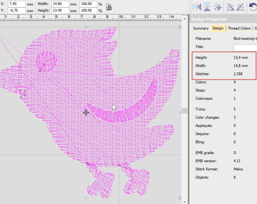Click the top-center diamond selection handle
This screenshot has height=204, width=257.
pos(86,27)
